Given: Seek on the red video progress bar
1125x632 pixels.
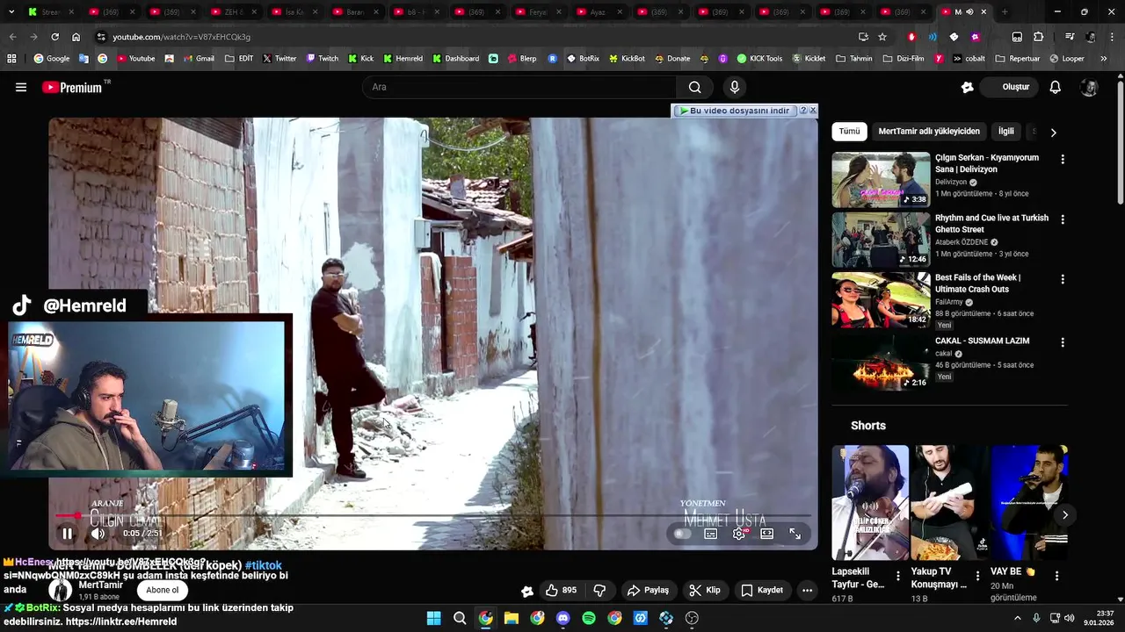Looking at the screenshot, I should pyautogui.click(x=432, y=515).
